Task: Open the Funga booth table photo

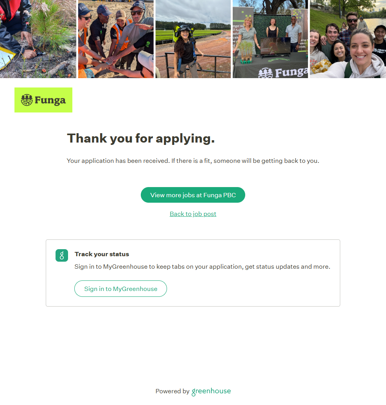Action: [x=270, y=39]
